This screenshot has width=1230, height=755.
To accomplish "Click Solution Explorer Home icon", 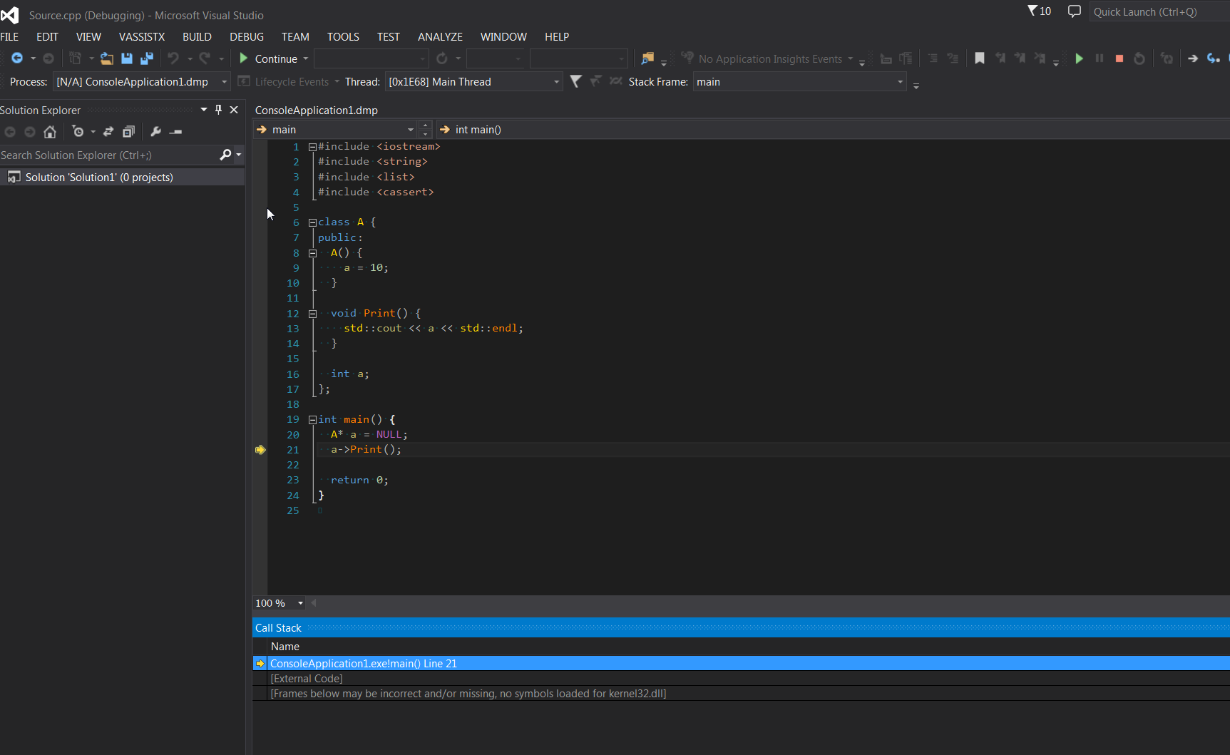I will [49, 132].
